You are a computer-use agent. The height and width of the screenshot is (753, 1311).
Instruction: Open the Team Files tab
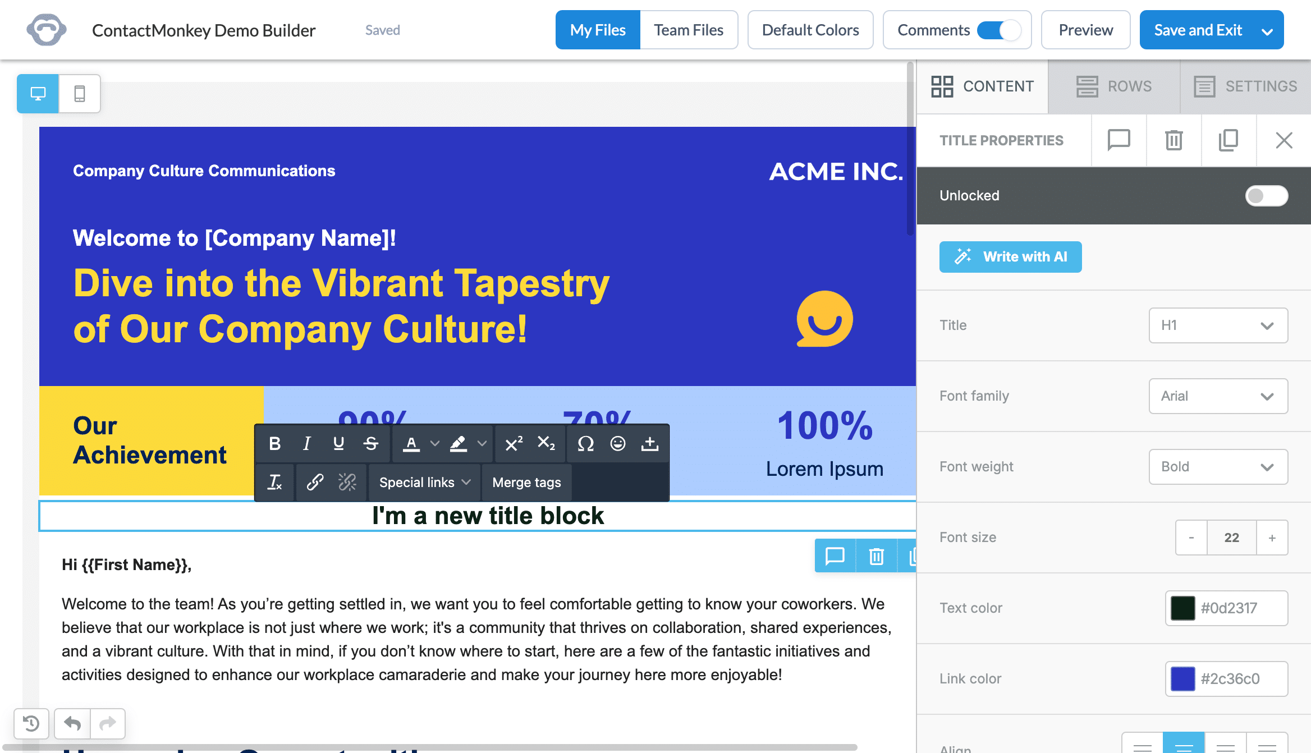pos(689,29)
